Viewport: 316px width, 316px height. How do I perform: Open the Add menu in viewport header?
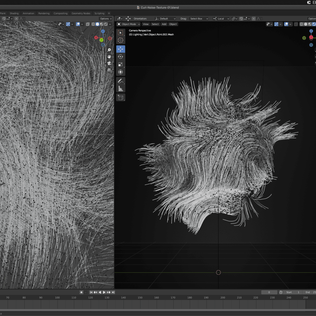(x=164, y=24)
